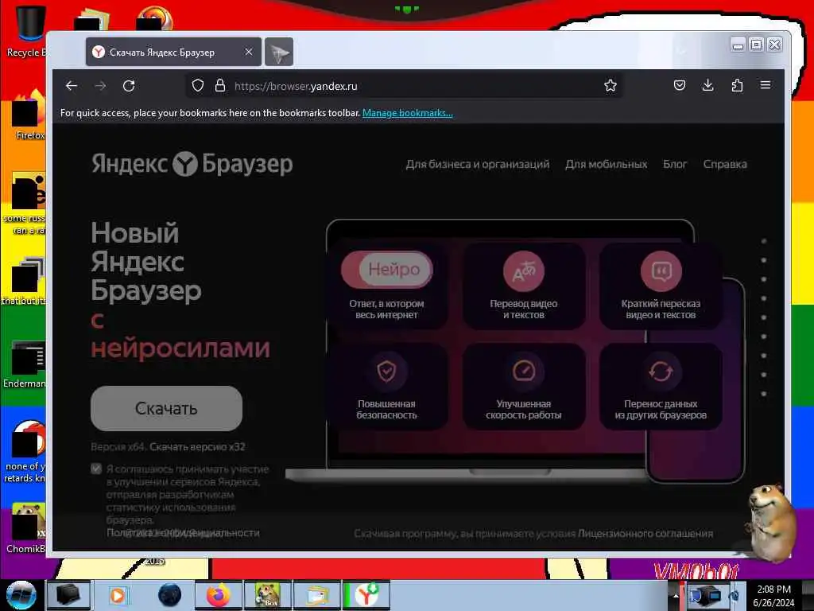Select the bottom page navigation dot
Viewport: 814px width, 611px height.
point(764,394)
